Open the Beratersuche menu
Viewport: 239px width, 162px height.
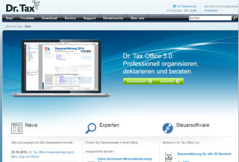(113, 18)
